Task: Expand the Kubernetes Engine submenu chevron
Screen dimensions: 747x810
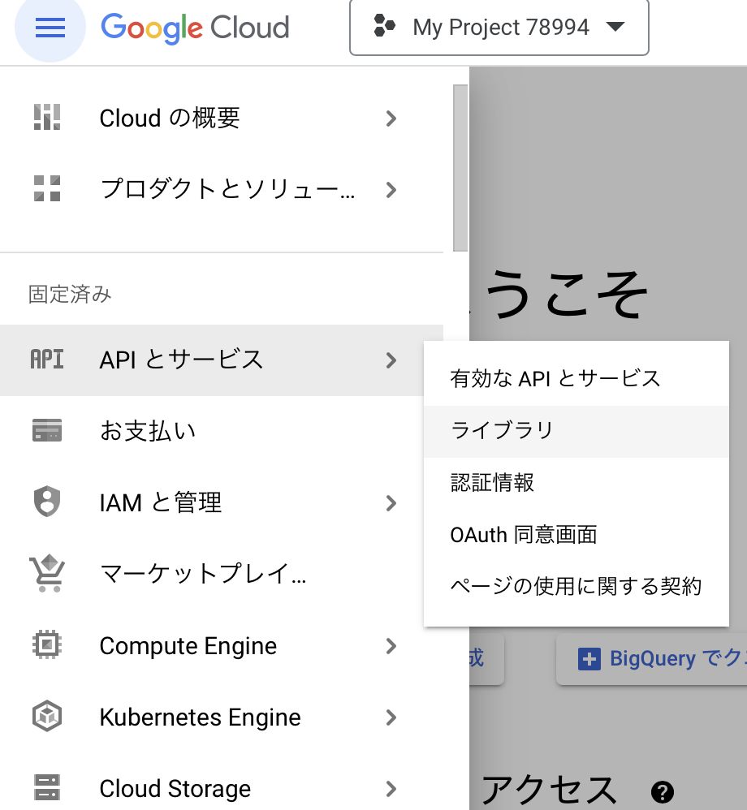Action: [x=391, y=717]
